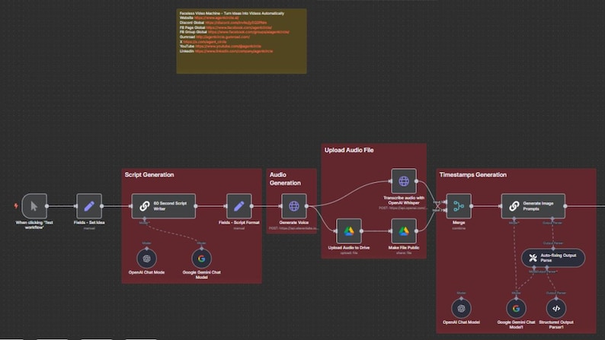Click the output handle of the Merge node

click(472, 206)
